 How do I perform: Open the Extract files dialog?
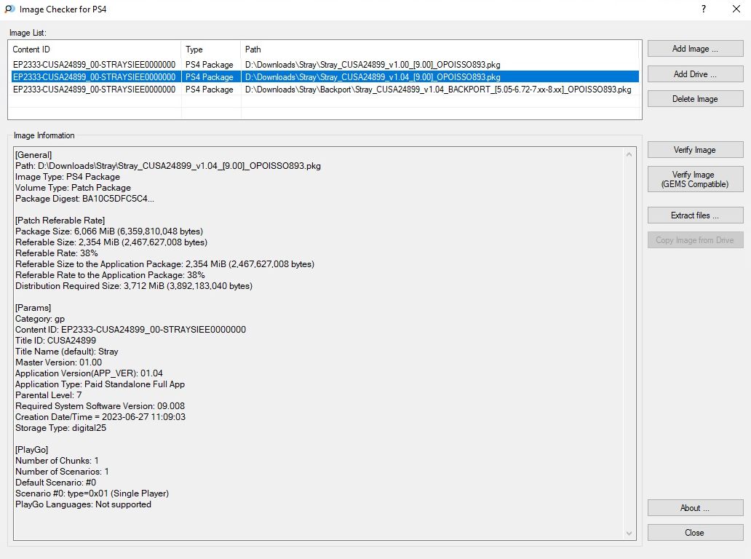(695, 215)
